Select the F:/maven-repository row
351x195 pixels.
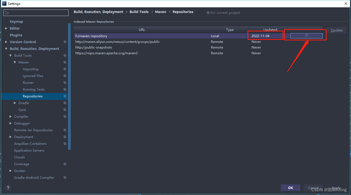click(x=198, y=36)
